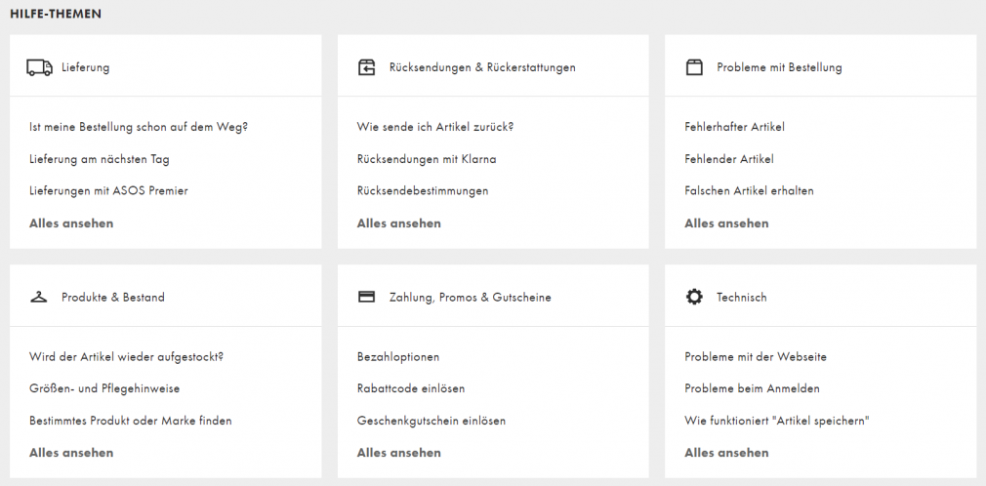This screenshot has width=986, height=486.
Task: Click the clothes hanger icon beside Produkte & Bestand
Action: click(x=39, y=297)
